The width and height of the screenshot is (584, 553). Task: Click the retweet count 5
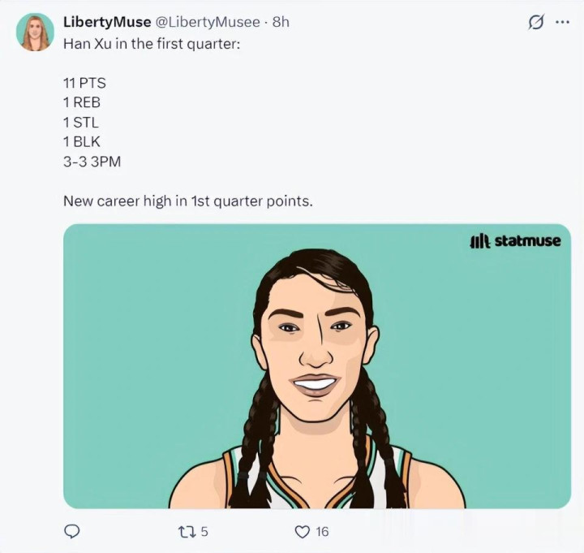pyautogui.click(x=204, y=531)
